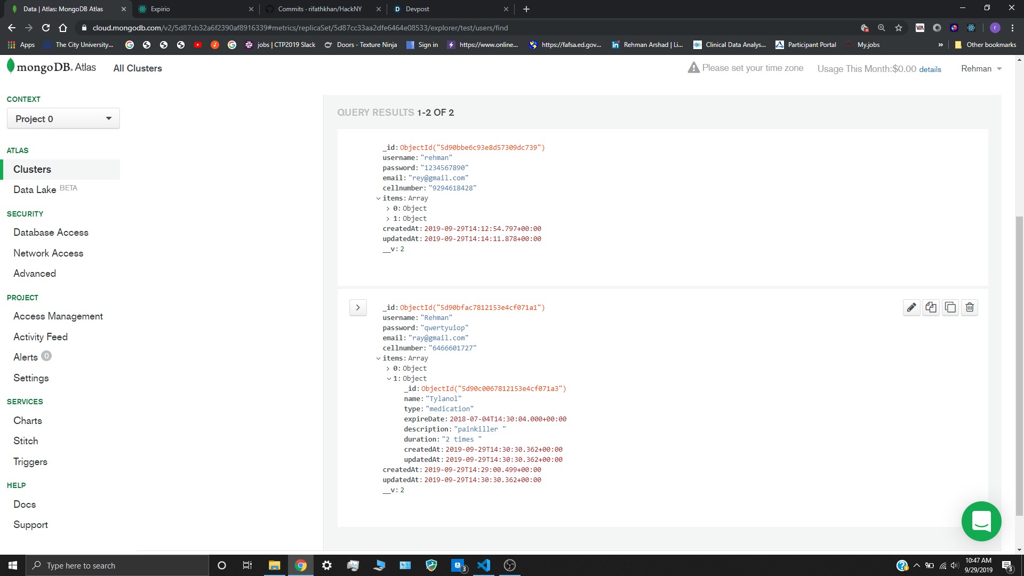1024x576 pixels.
Task: Delete the document with the trash icon
Action: [x=970, y=307]
